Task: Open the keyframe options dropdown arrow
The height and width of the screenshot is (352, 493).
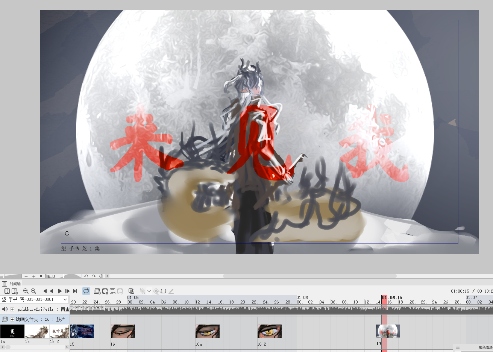Action: pos(149,291)
